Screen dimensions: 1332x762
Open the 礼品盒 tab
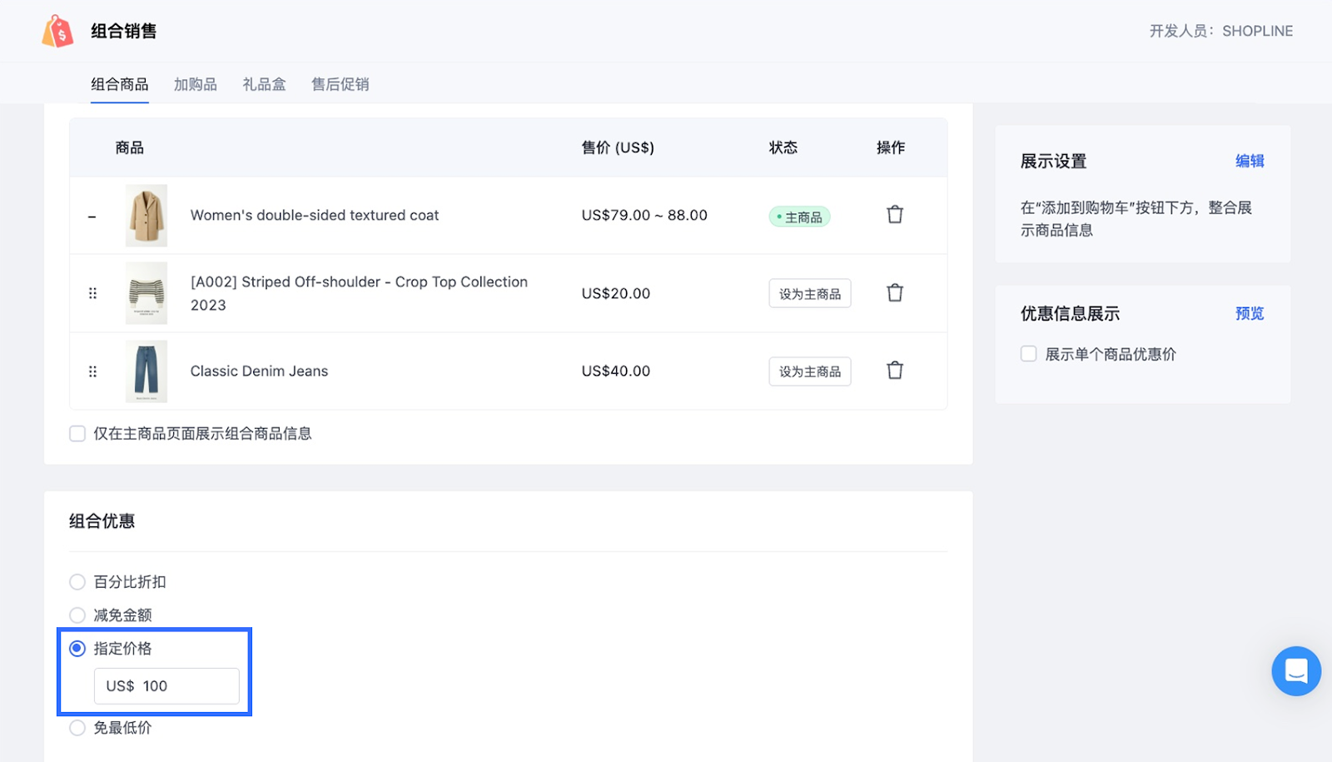(264, 84)
